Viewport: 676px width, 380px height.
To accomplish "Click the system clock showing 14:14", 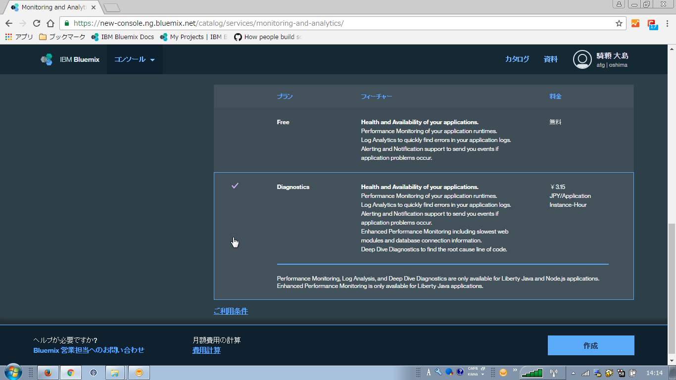I will (654, 373).
